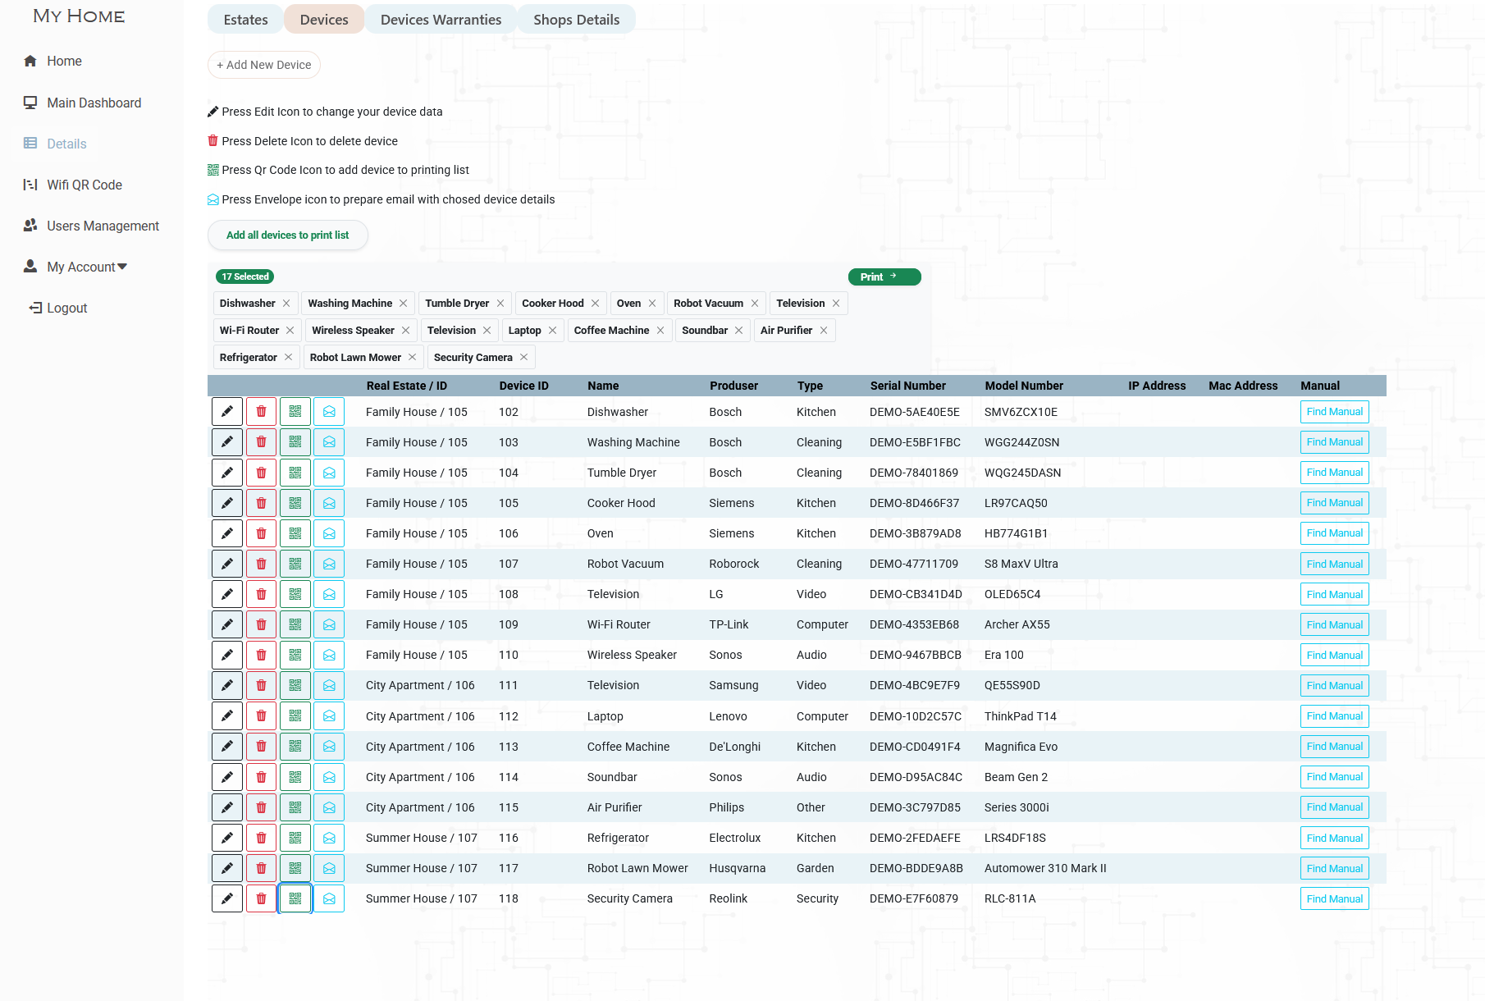This screenshot has height=1001, width=1485.
Task: Toggle Refrigerator QR code selection
Action: point(295,838)
